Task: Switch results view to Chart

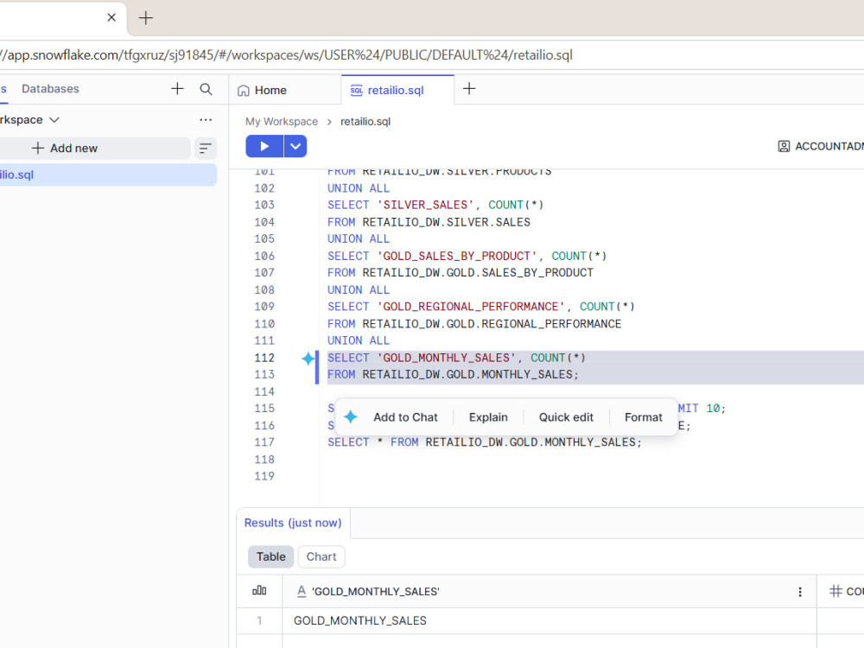Action: pos(321,556)
